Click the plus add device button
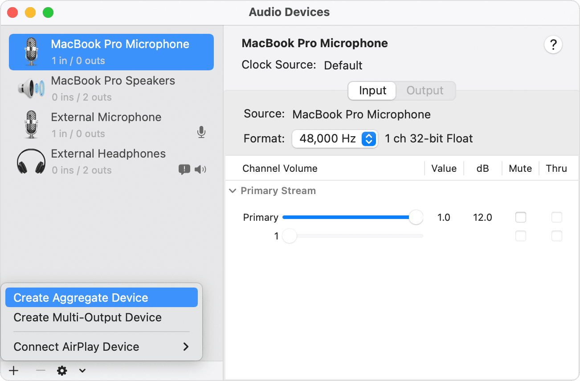The height and width of the screenshot is (381, 580). [x=14, y=371]
